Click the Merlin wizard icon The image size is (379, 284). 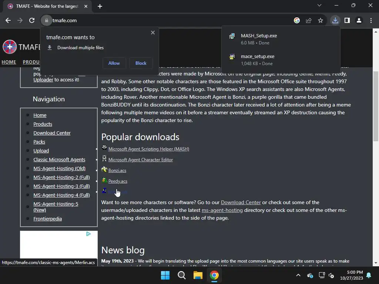(x=104, y=190)
